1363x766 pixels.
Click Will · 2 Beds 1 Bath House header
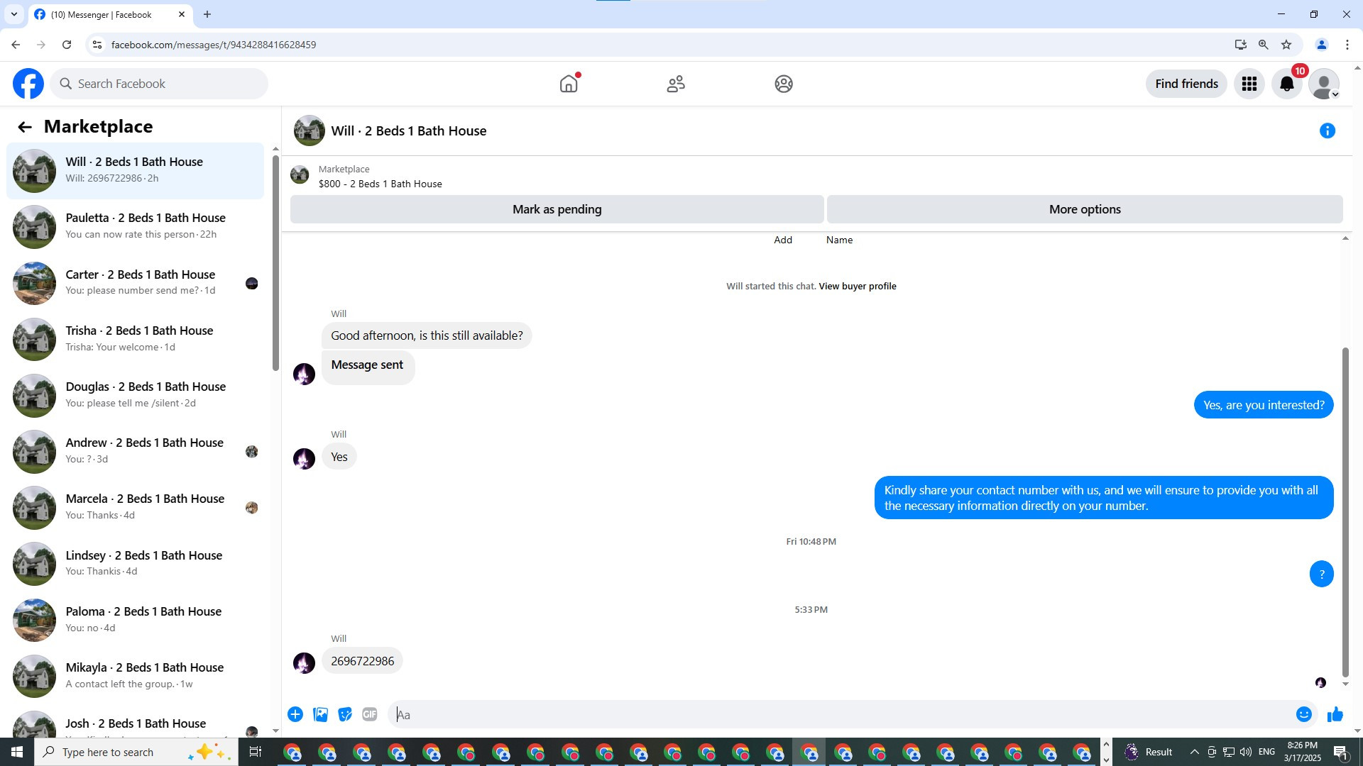(x=409, y=131)
